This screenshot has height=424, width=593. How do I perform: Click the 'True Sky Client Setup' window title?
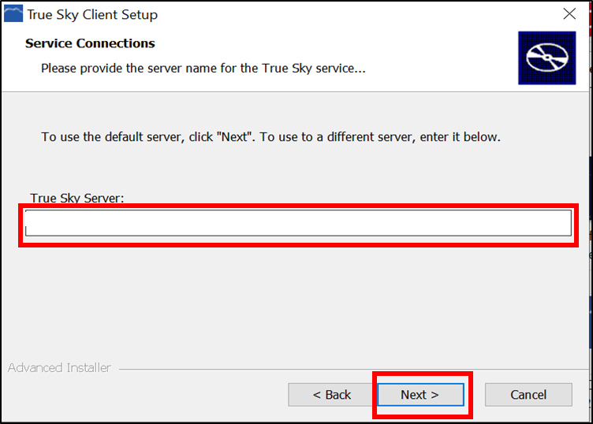(x=92, y=15)
